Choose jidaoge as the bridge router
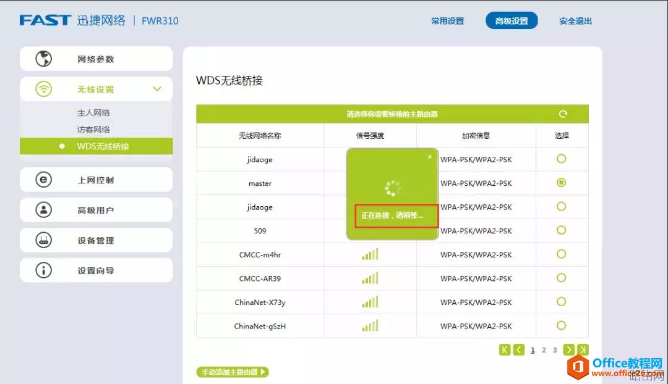 [562, 159]
